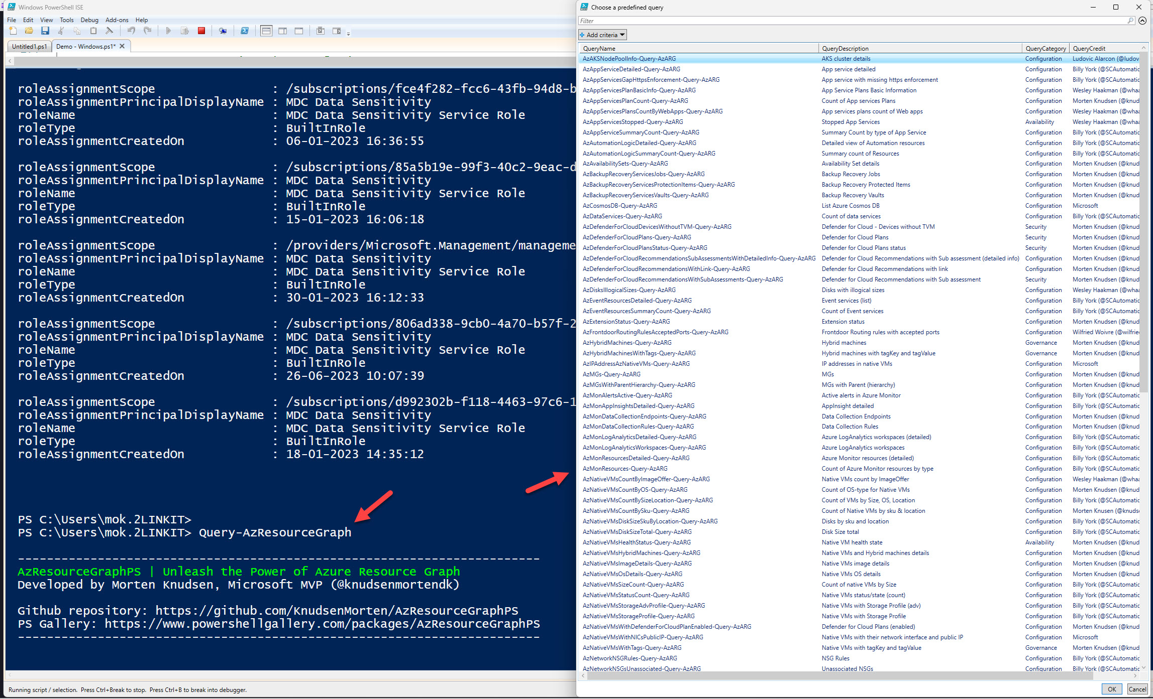The height and width of the screenshot is (699, 1153).
Task: Expand the toolbar overflow options arrow
Action: (348, 34)
